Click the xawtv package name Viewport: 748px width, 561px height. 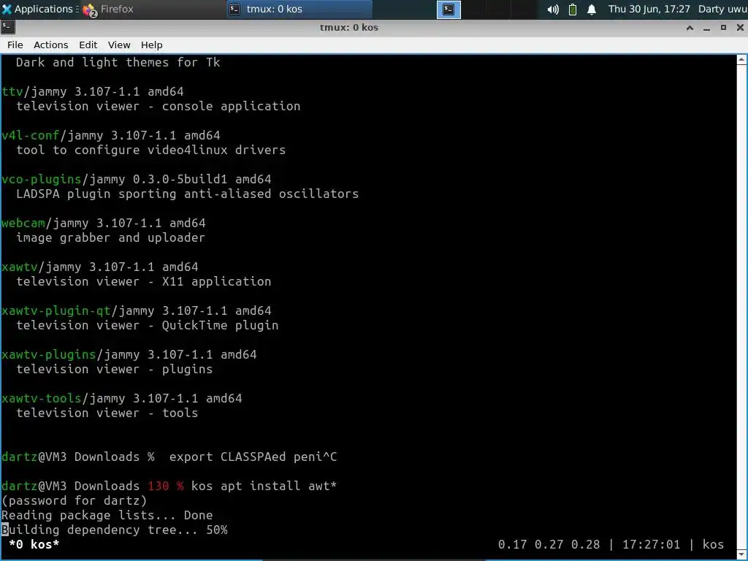tap(19, 267)
